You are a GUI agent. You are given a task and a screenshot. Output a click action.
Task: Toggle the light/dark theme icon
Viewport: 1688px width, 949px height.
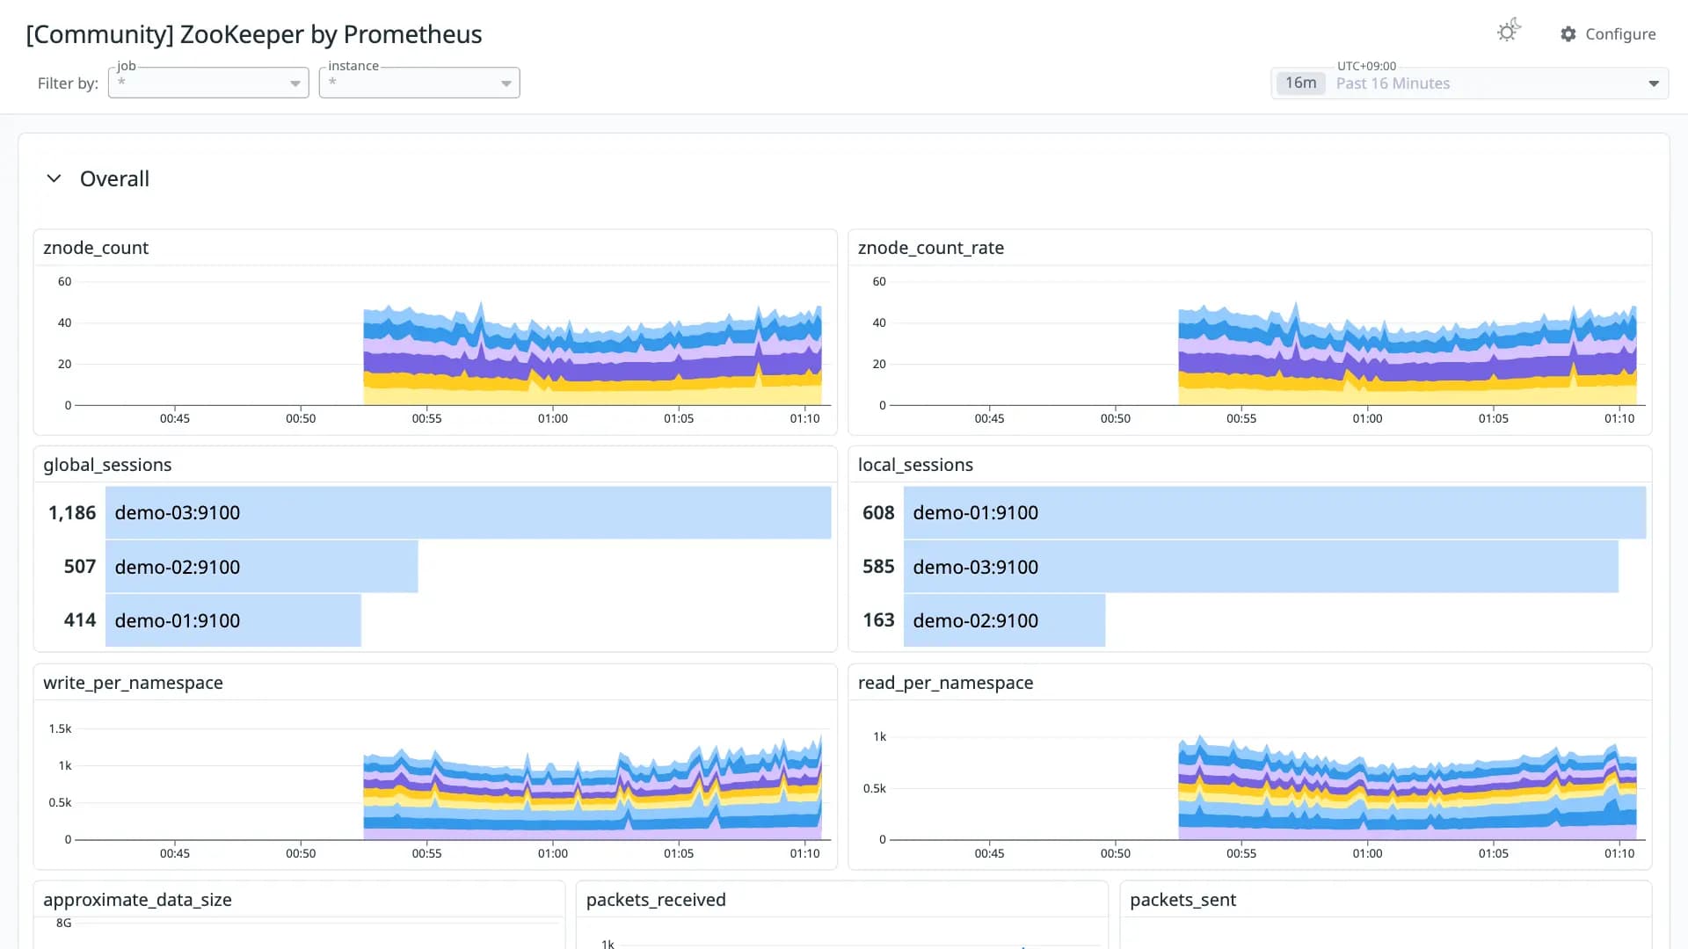click(1509, 32)
